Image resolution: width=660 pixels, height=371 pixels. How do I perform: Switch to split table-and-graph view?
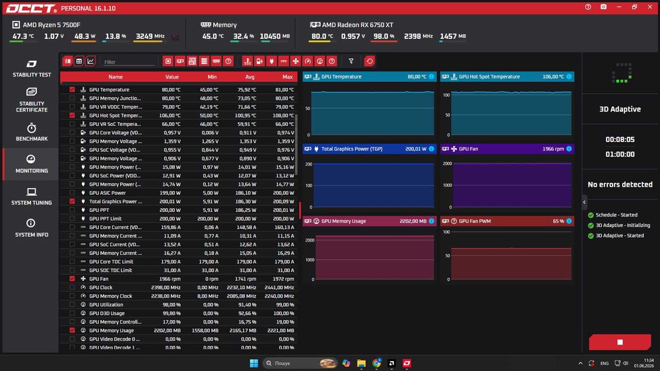67,61
